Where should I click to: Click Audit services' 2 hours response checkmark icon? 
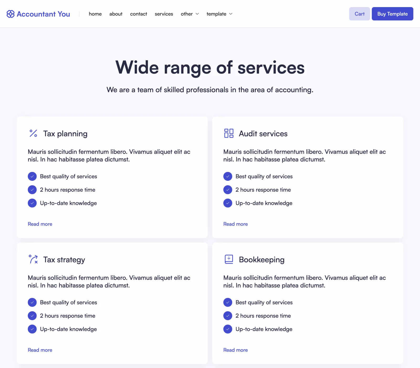tap(228, 190)
